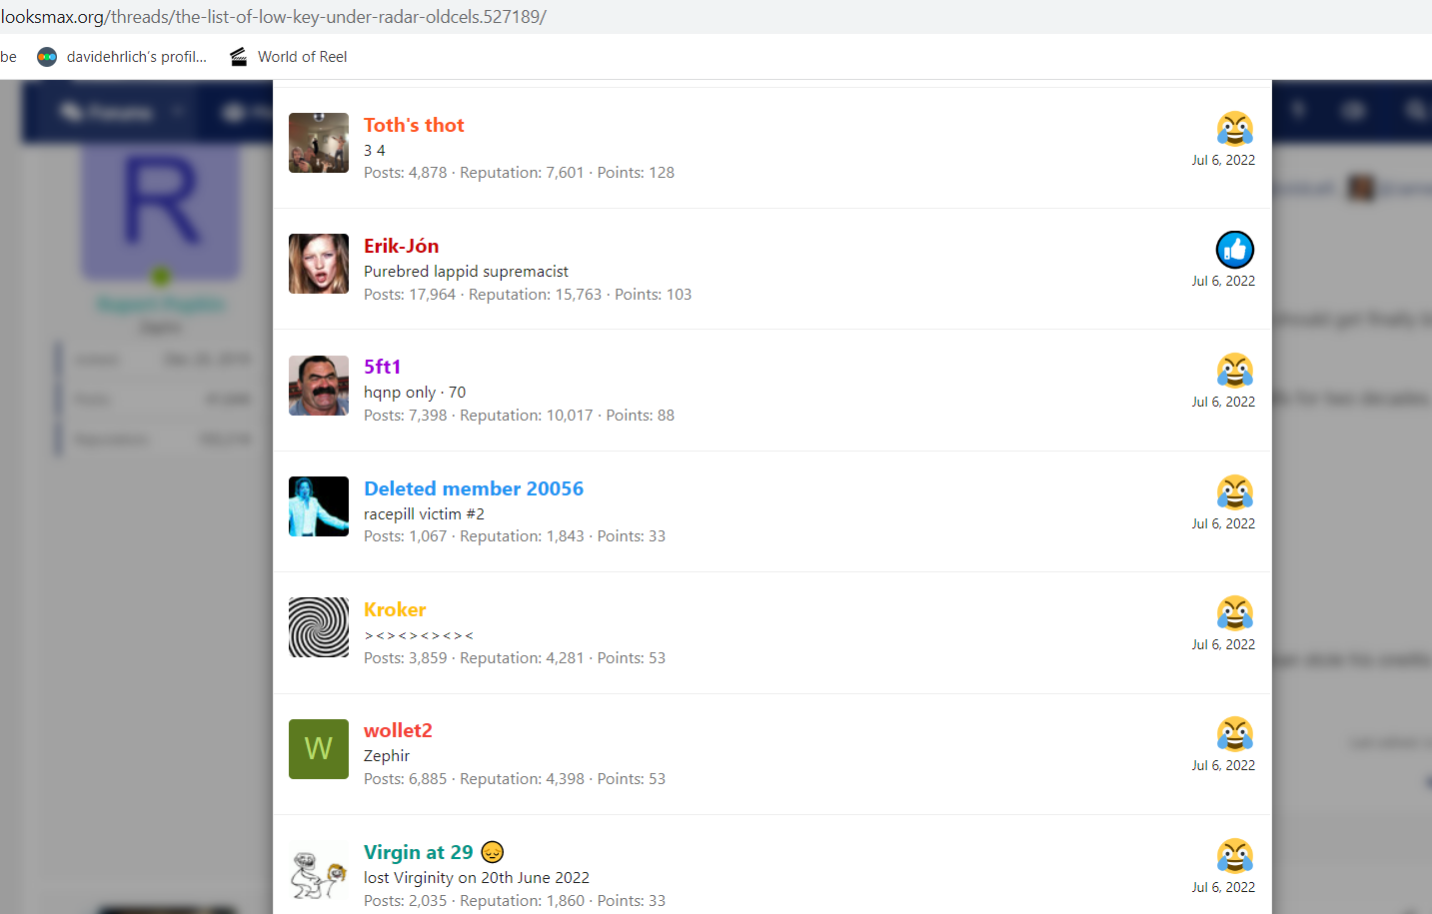Click the green W avatar of wollet2
Viewport: 1432px width, 914px height.
click(319, 748)
